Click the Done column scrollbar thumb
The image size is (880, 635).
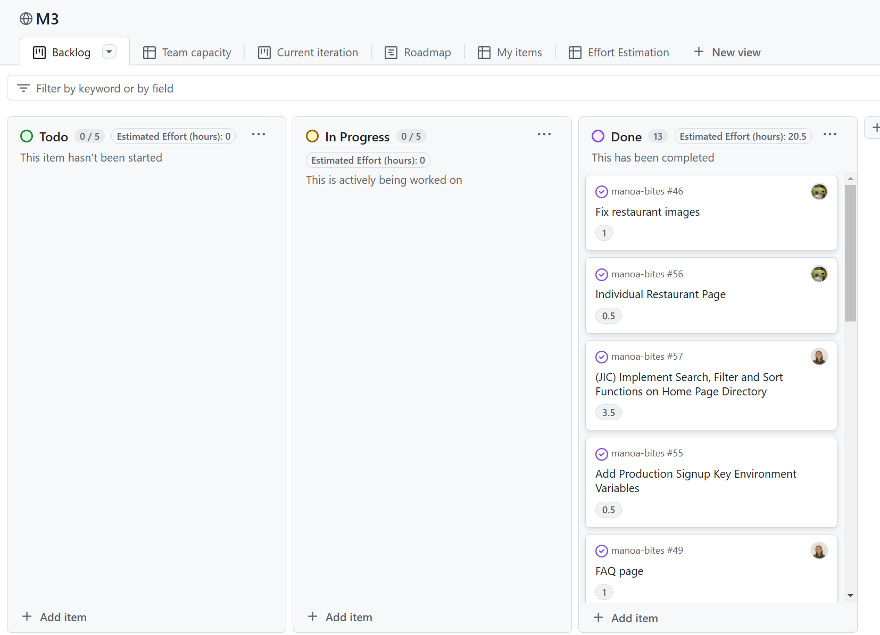pyautogui.click(x=850, y=253)
